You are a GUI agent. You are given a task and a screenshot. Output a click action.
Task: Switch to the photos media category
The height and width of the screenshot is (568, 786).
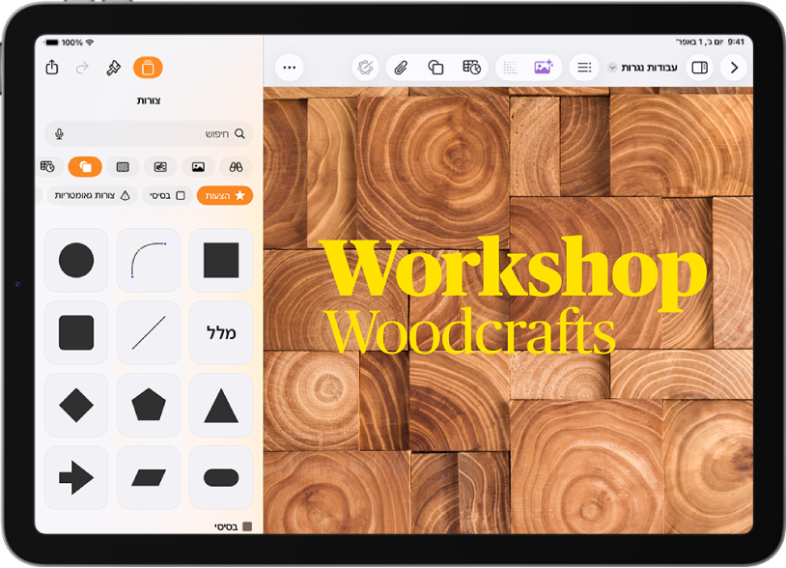(x=198, y=166)
